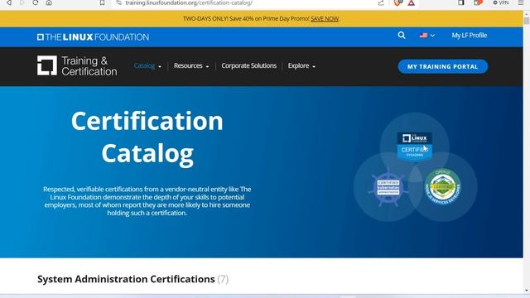Follow the SAVE NOW promo link
530x298 pixels.
325,18
